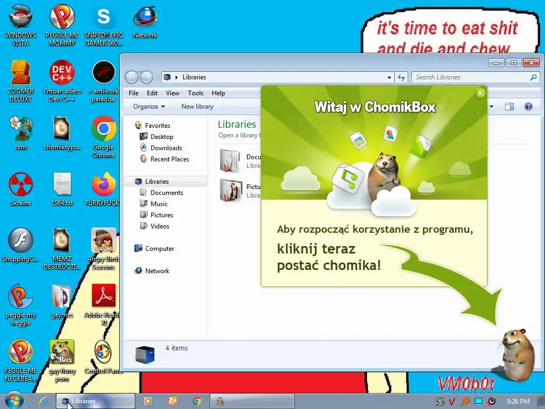
Task: Select Pictures library in tree
Action: point(156,215)
